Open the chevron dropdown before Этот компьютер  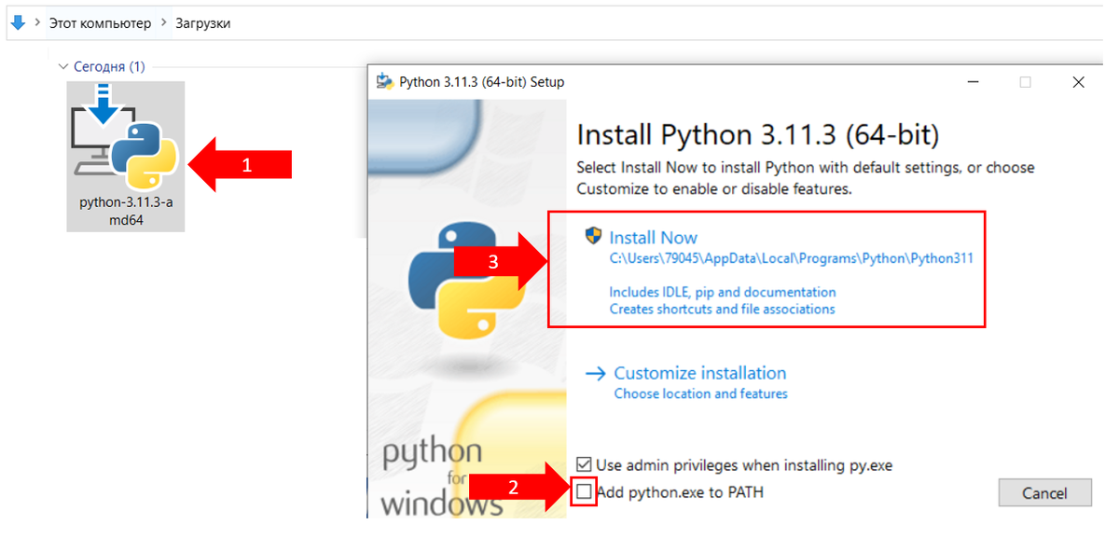[38, 23]
